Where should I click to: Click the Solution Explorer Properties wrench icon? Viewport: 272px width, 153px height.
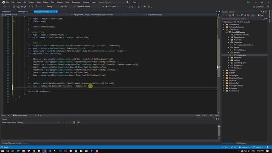[258, 15]
